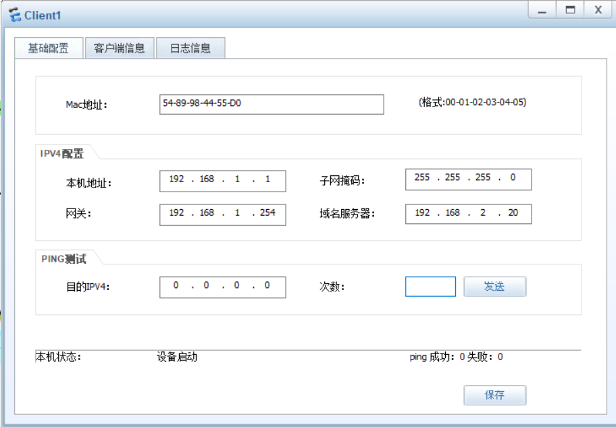Viewport: 616px width, 427px height.
Task: Click the 目的IPV4 label
Action: 88,287
